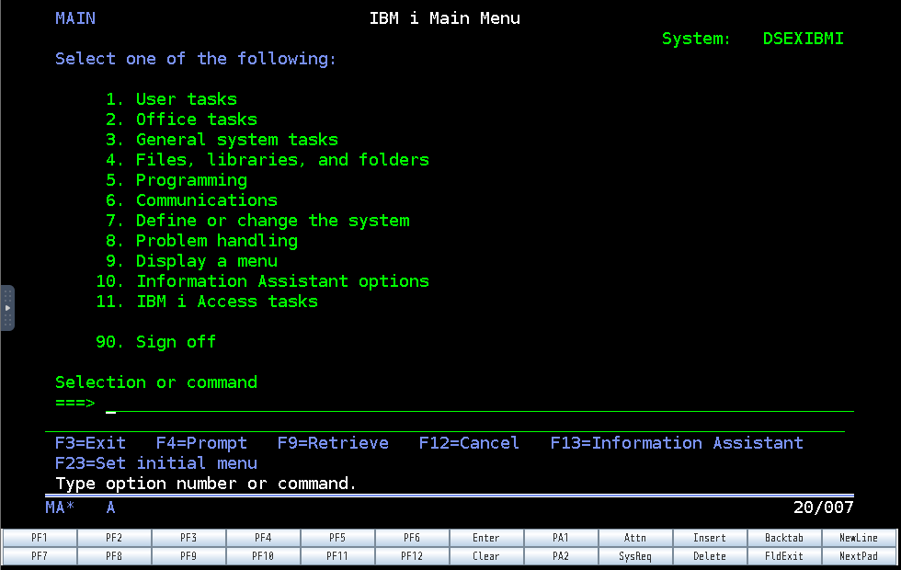Select menu option 5 Programming
901x570 pixels.
(x=177, y=180)
